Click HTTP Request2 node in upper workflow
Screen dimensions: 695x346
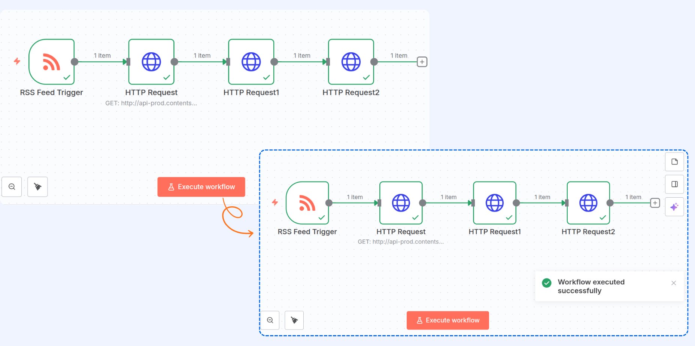point(351,62)
